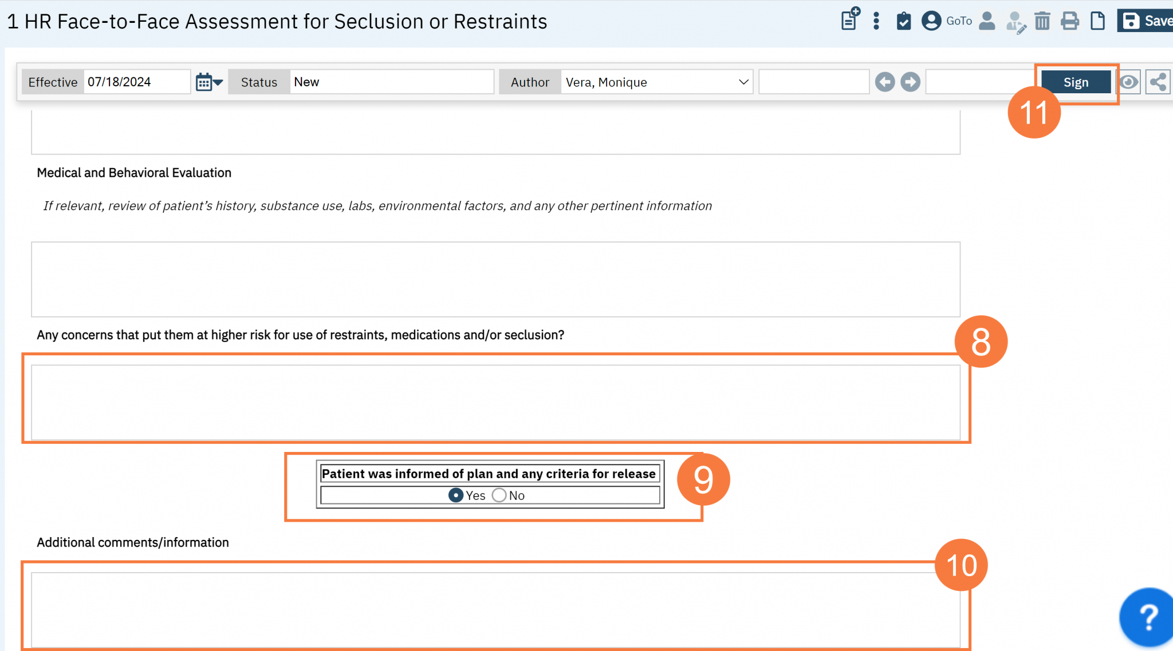Toggle the eye view icon

pos(1129,82)
